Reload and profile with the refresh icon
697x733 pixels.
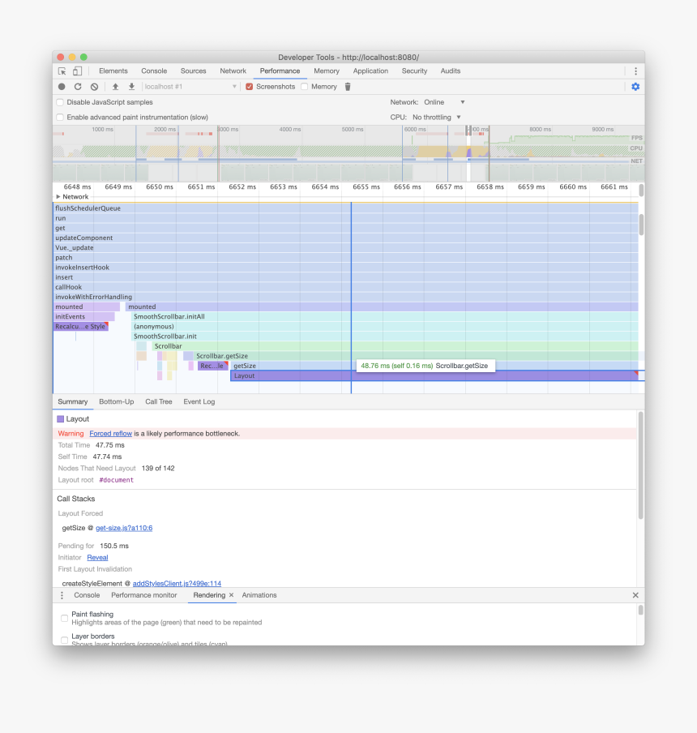click(x=78, y=87)
